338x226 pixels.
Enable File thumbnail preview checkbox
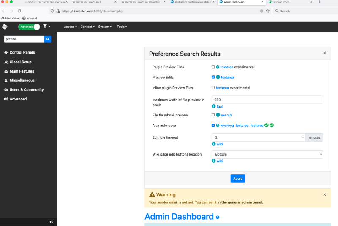coord(213,115)
